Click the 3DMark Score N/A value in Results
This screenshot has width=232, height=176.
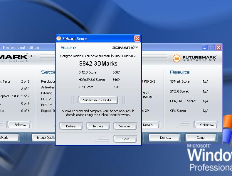(206, 81)
